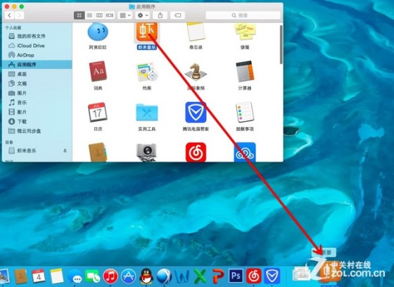Select 下载 in the sidebar
394x287 pixels.
click(x=37, y=122)
